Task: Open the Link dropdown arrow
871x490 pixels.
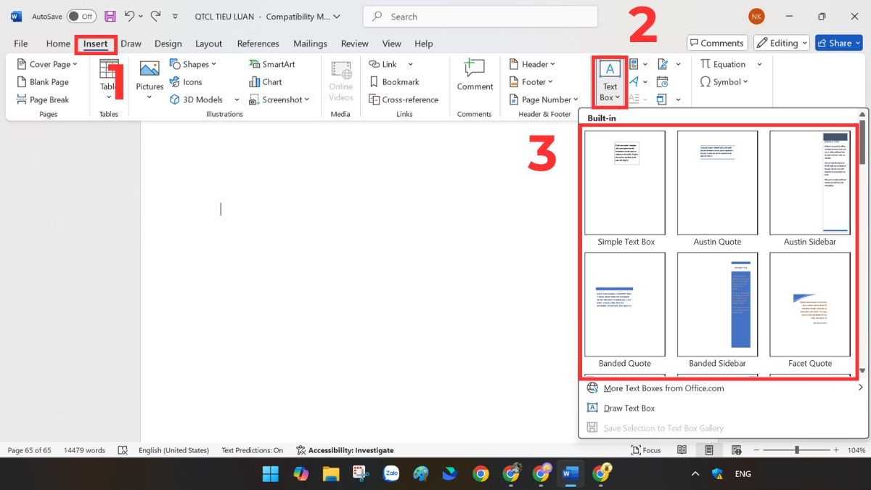Action: [410, 64]
